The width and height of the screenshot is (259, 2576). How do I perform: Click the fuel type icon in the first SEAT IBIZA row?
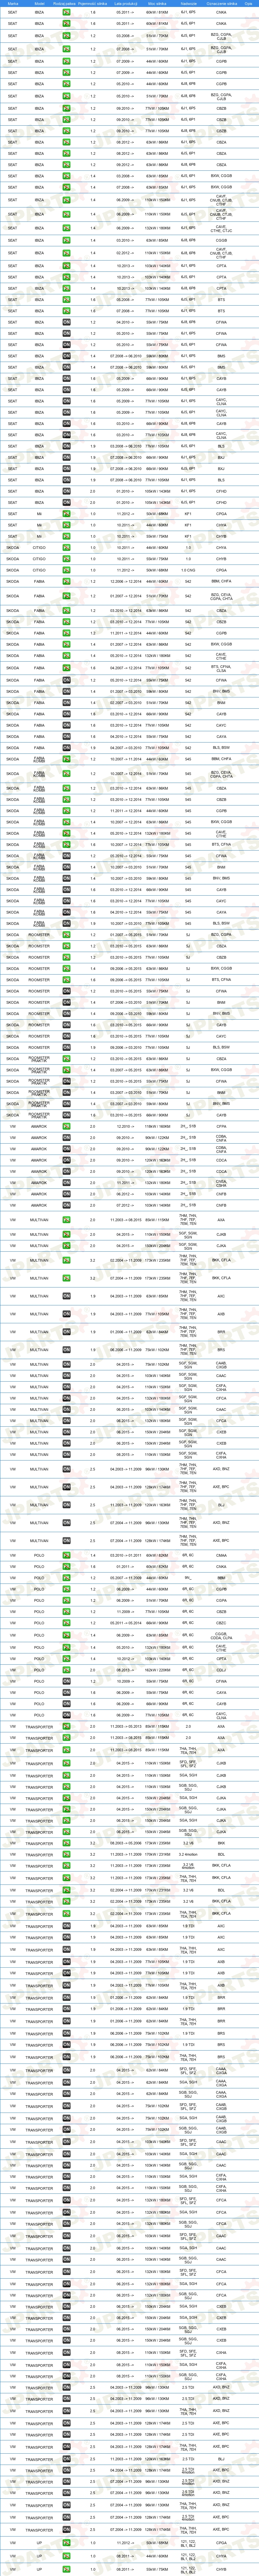(x=66, y=12)
